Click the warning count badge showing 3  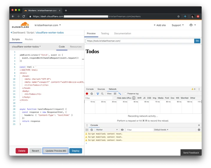pyautogui.click(x=193, y=89)
